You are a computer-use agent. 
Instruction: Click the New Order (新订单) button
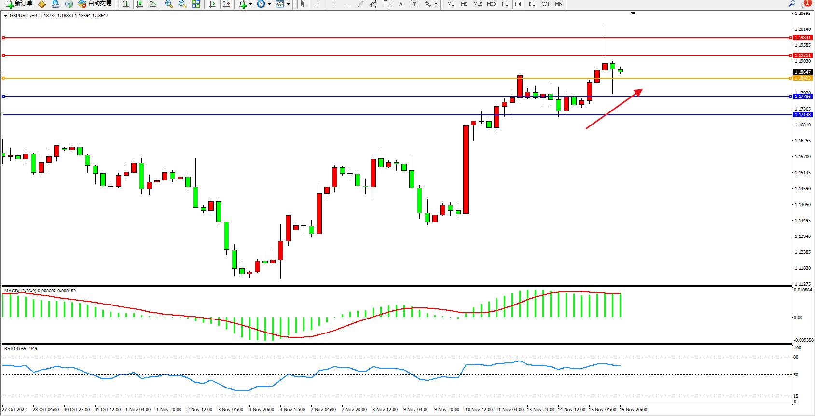(x=19, y=4)
